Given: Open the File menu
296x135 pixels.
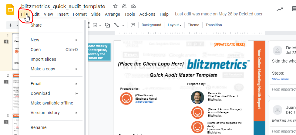Looking at the screenshot, I should pos(25,14).
